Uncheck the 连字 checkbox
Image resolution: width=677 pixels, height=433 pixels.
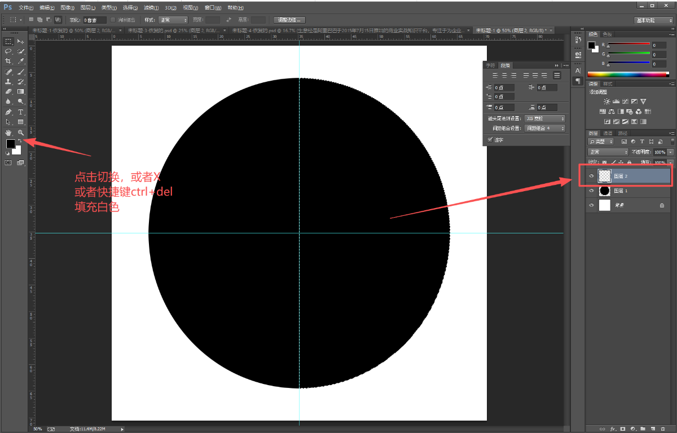click(x=490, y=139)
